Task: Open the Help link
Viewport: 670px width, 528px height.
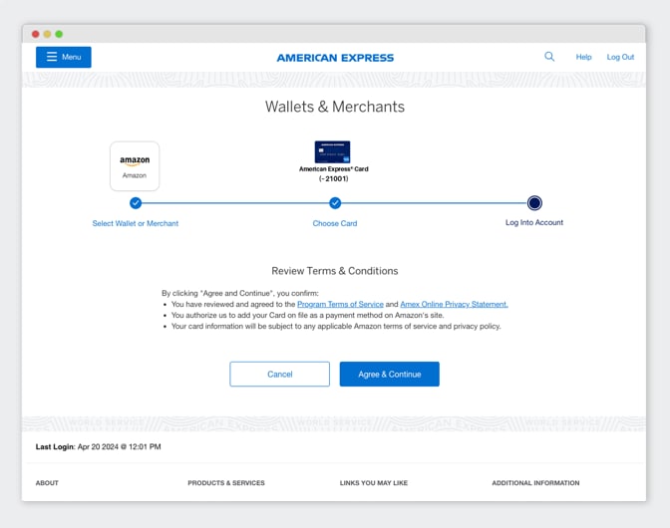Action: pos(583,57)
